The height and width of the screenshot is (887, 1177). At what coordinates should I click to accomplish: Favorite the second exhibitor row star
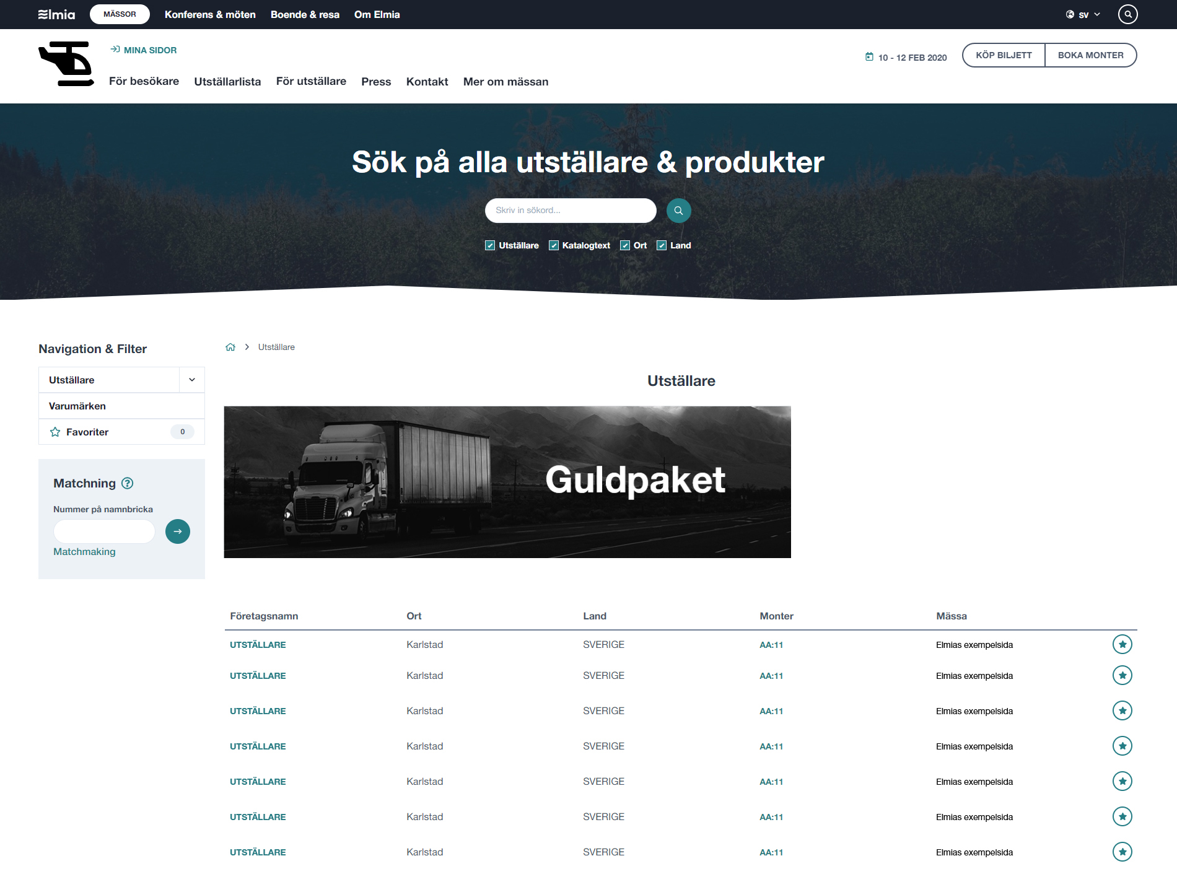[x=1122, y=675]
